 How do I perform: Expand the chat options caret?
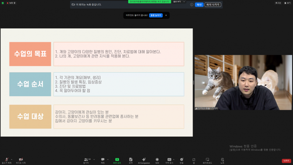coord(108,159)
